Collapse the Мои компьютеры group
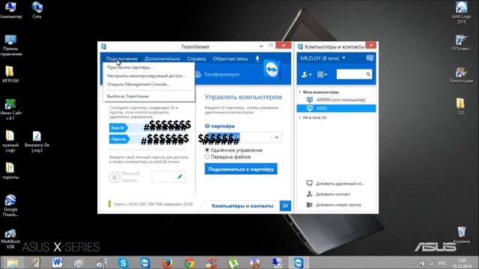This screenshot has height=269, width=479. coord(300,92)
